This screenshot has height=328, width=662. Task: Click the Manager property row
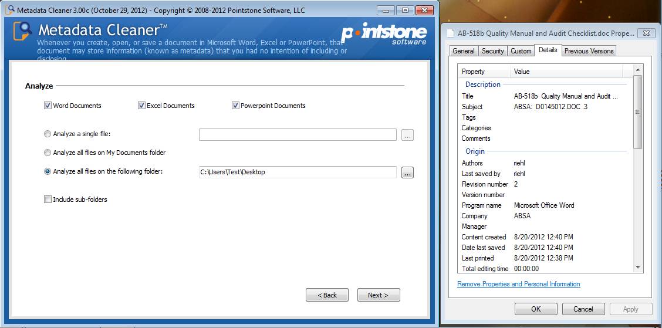545,226
